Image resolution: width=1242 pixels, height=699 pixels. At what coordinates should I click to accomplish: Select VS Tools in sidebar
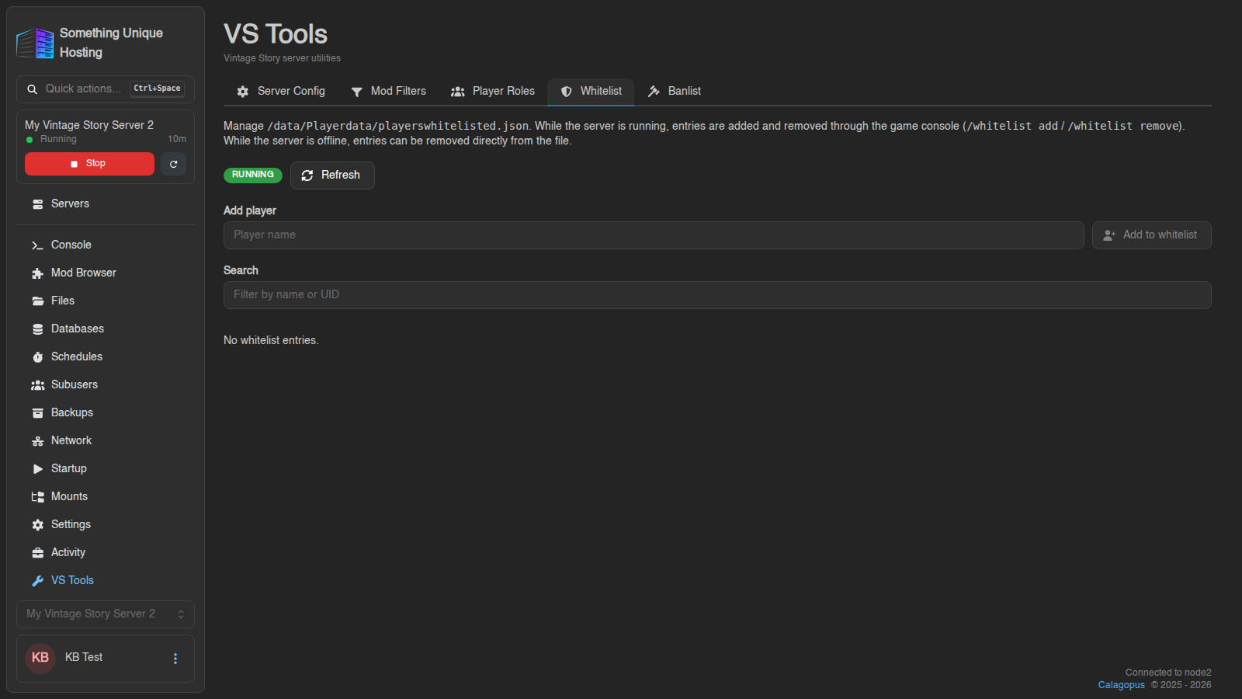click(106, 580)
